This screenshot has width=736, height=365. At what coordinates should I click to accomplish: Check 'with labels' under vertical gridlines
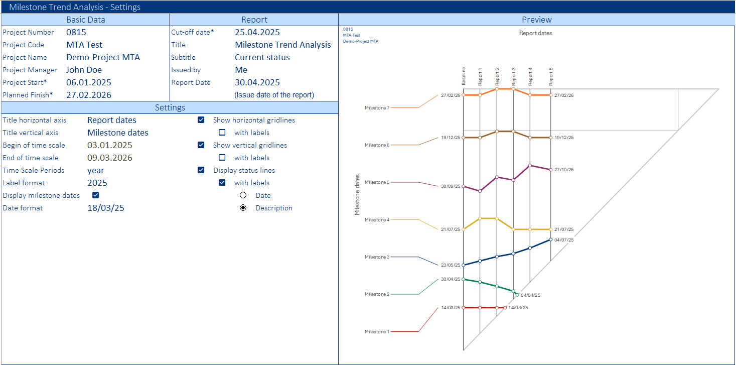(222, 158)
